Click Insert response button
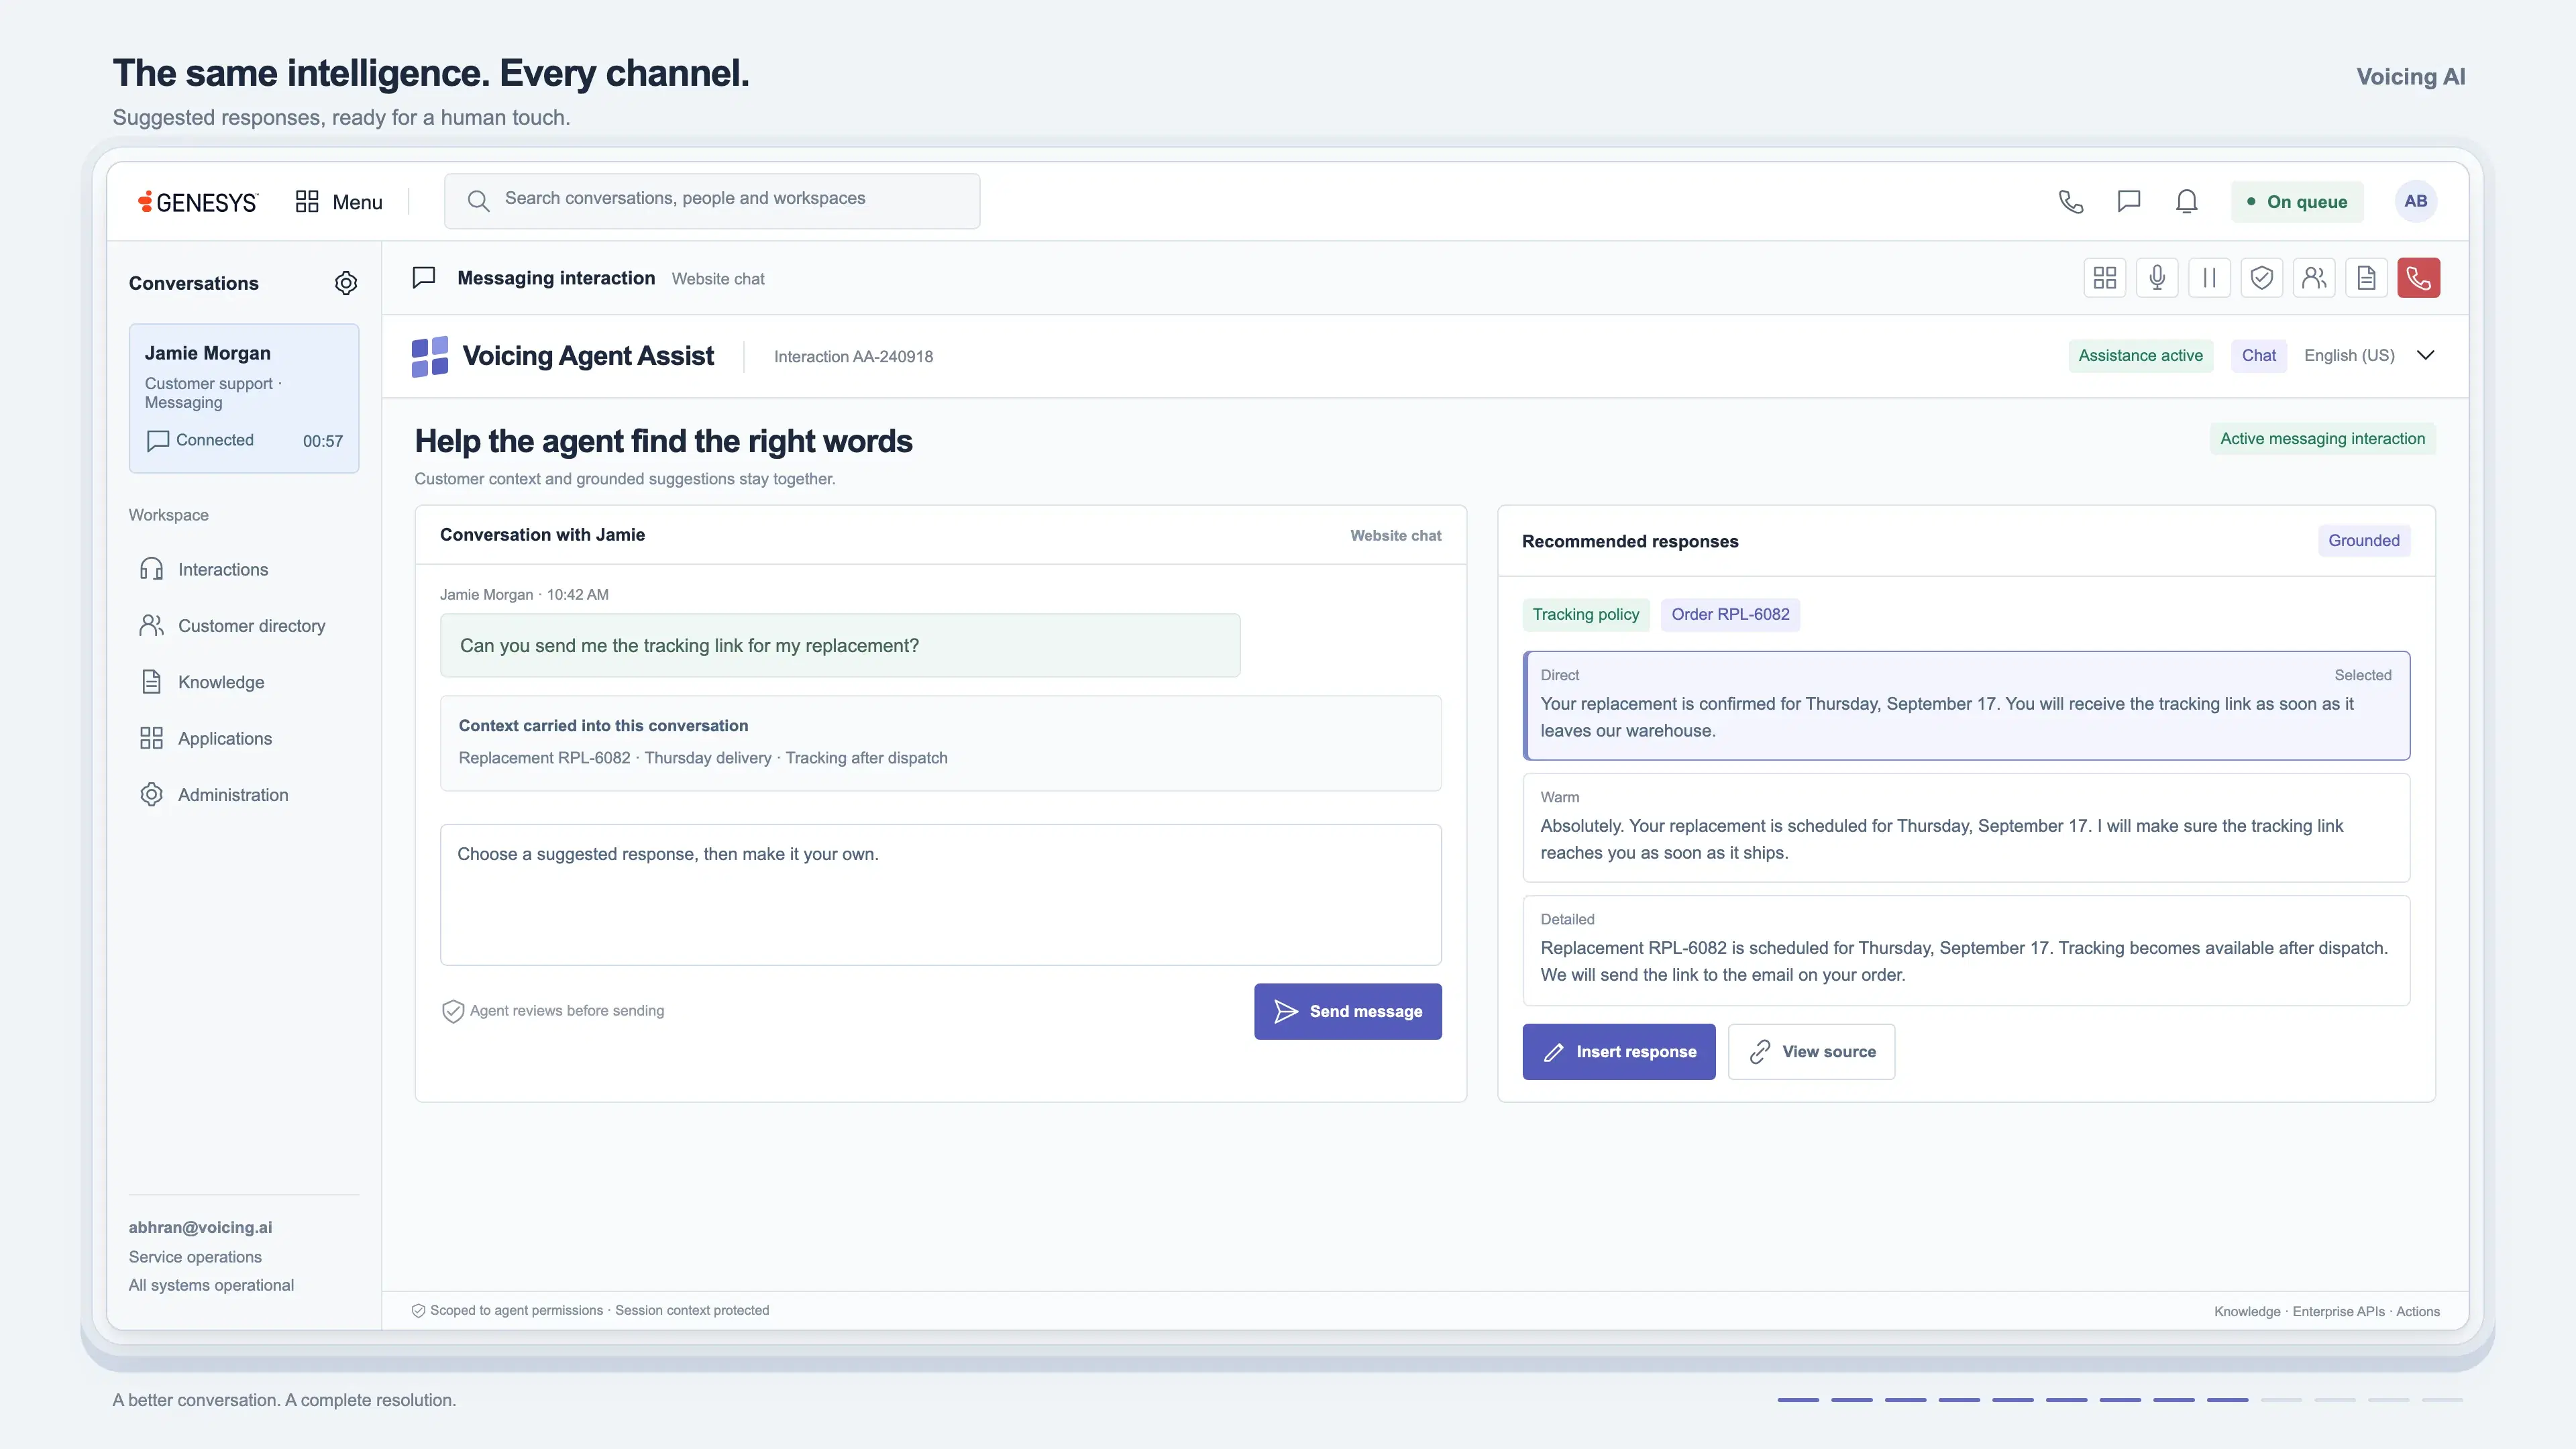The image size is (2576, 1449). coord(1619,1052)
